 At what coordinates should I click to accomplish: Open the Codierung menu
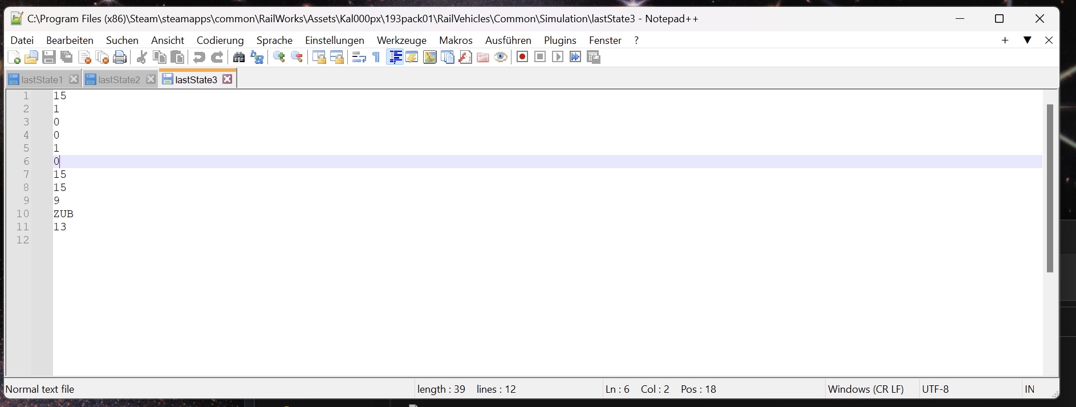click(220, 40)
